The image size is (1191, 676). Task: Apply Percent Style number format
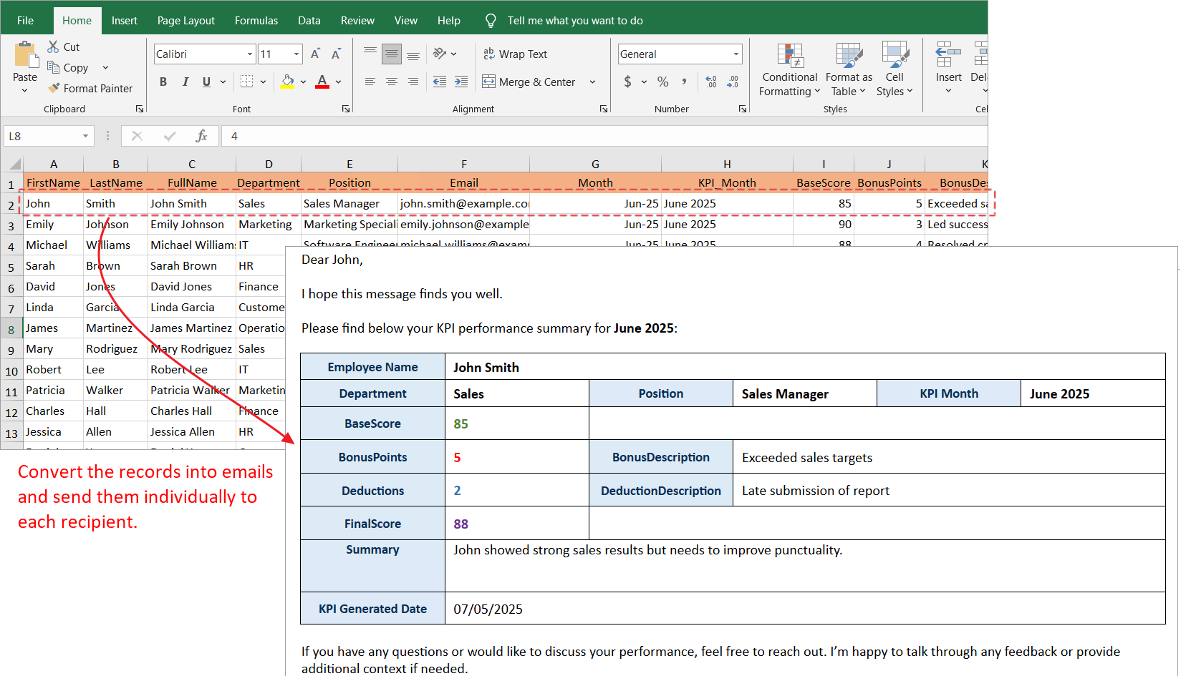pyautogui.click(x=663, y=82)
